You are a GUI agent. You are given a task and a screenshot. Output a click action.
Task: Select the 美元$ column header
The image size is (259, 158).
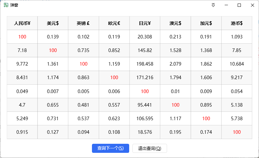tap(53, 23)
